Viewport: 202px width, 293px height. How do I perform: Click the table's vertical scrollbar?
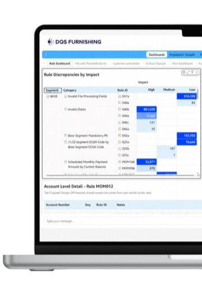(198, 94)
